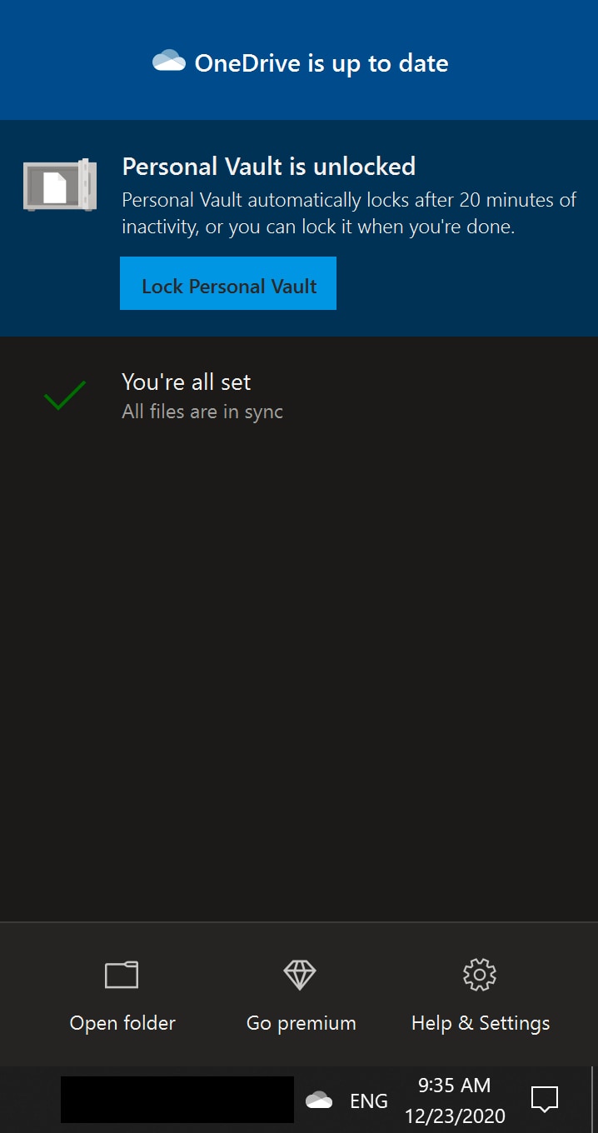
Task: Click the "Help & Settings" label
Action: [x=481, y=1023]
